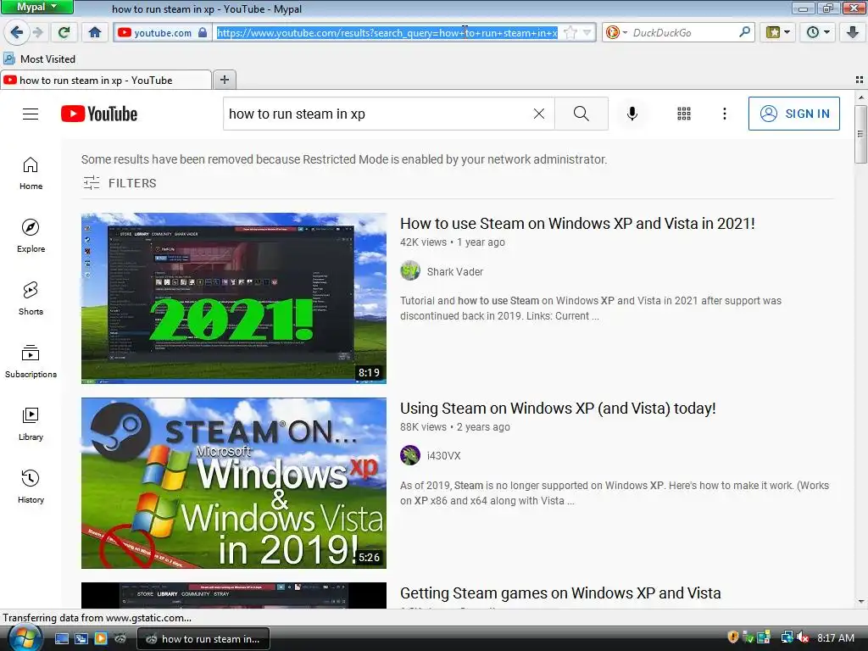Image resolution: width=868 pixels, height=651 pixels.
Task: Click the page vertical scrollbar thumb
Action: 860,133
